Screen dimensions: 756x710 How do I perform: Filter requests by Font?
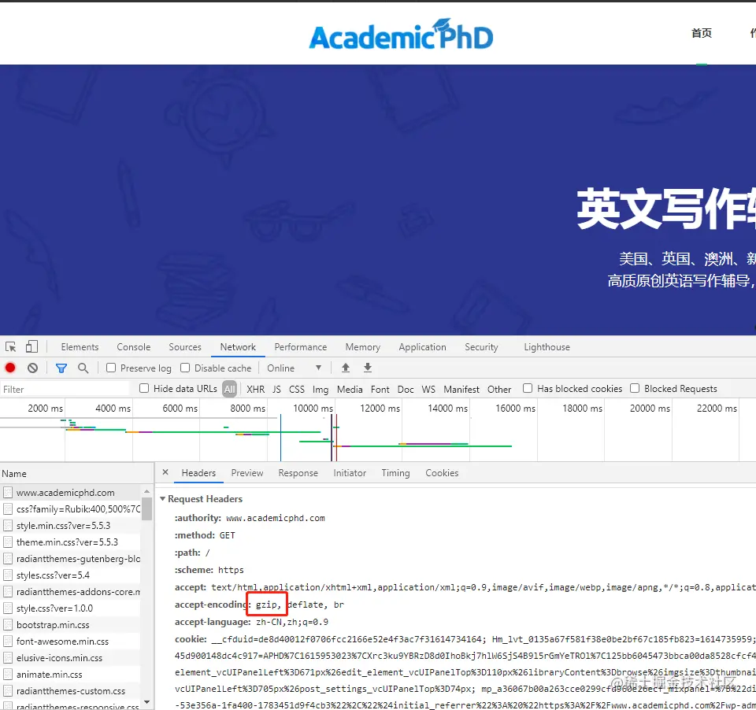pyautogui.click(x=380, y=389)
